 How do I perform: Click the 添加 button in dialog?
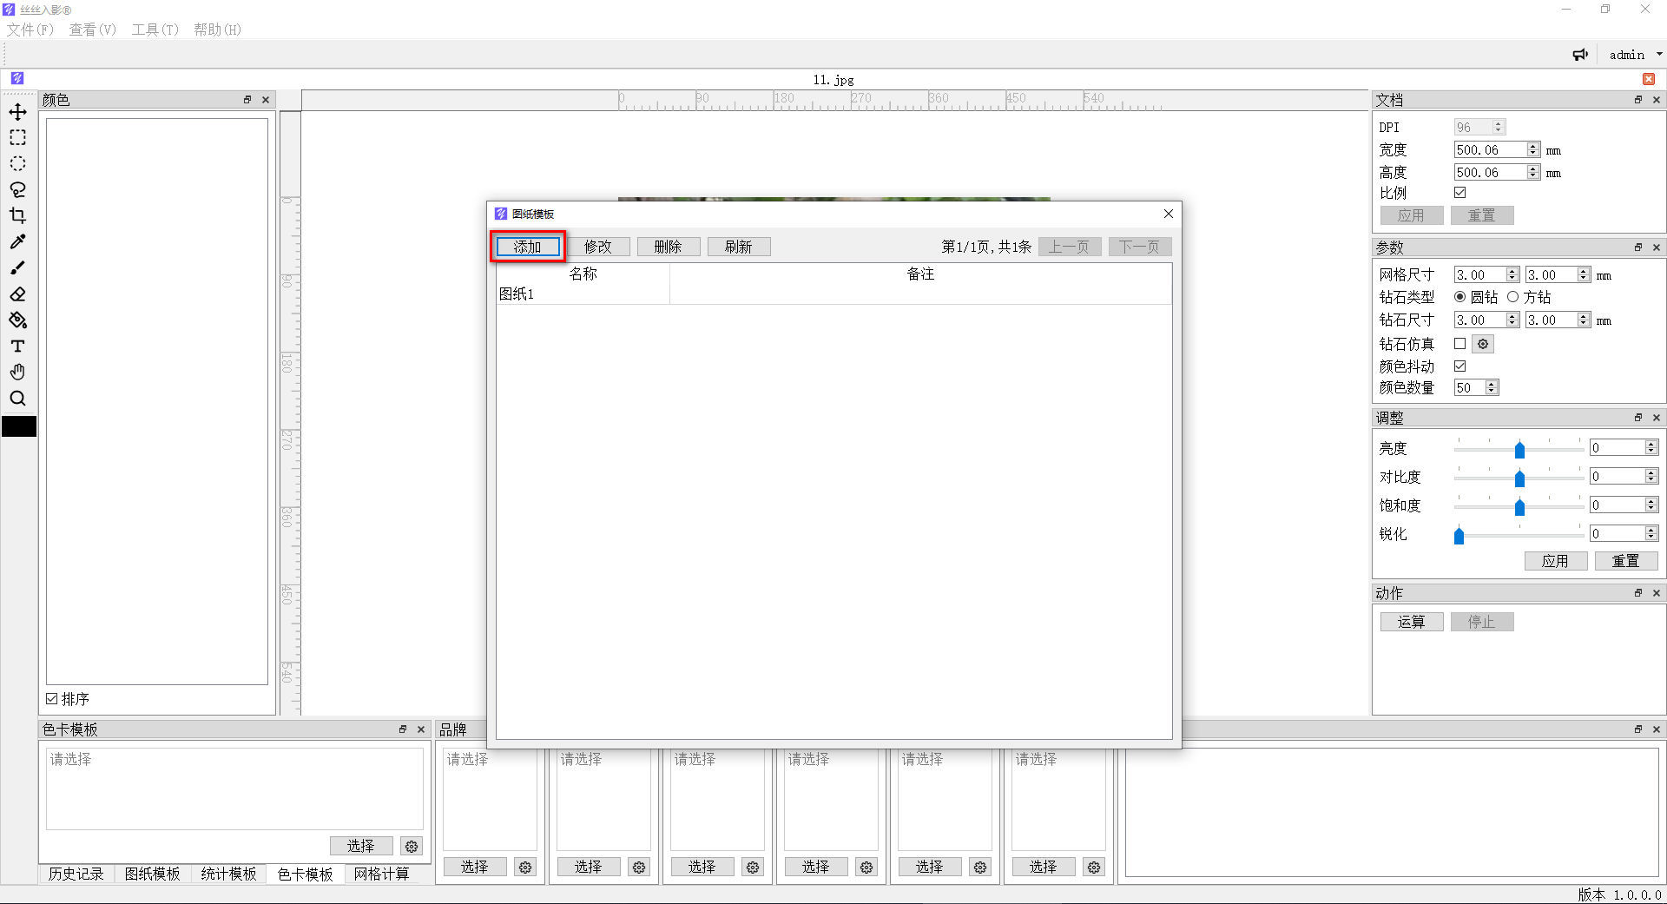click(528, 247)
